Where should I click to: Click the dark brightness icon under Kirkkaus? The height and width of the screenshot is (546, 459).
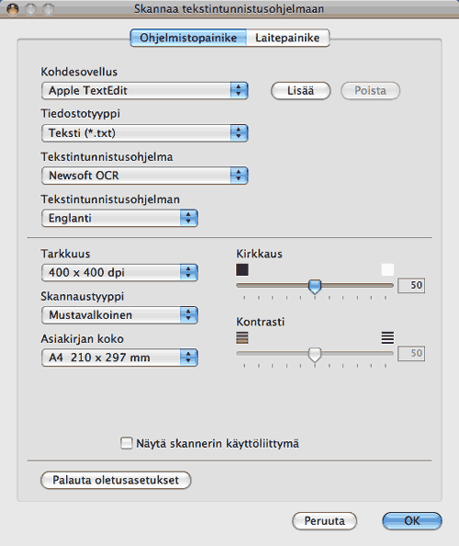242,269
